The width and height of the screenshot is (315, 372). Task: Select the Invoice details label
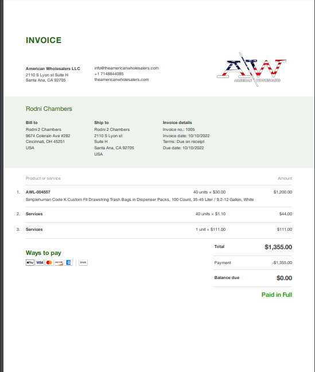[177, 123]
